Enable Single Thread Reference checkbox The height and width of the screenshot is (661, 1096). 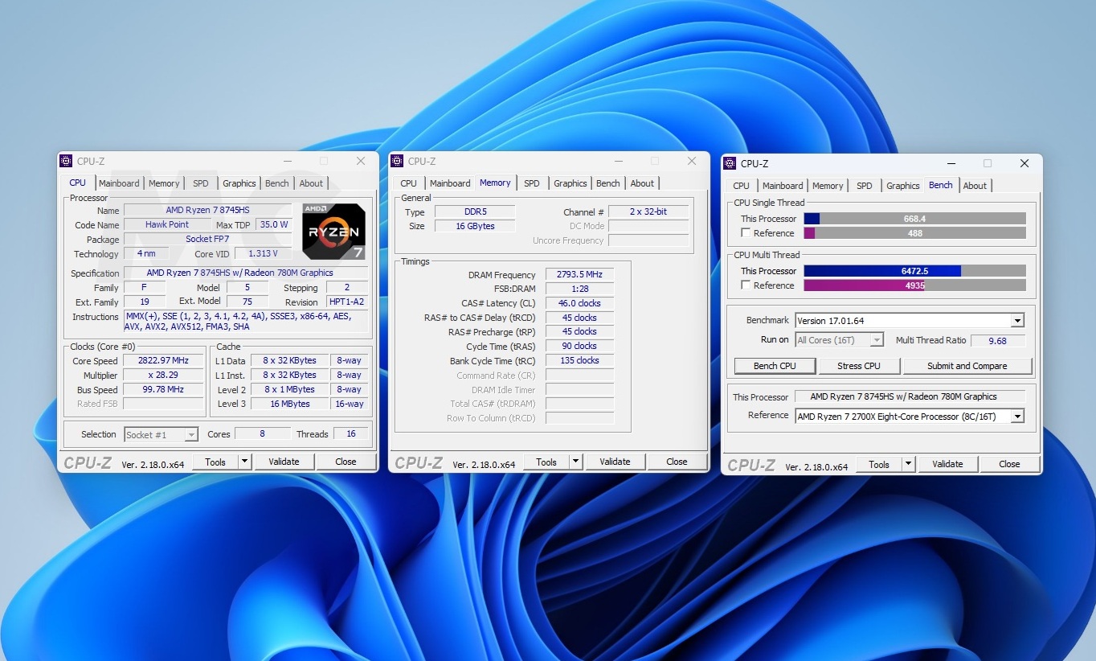click(746, 233)
